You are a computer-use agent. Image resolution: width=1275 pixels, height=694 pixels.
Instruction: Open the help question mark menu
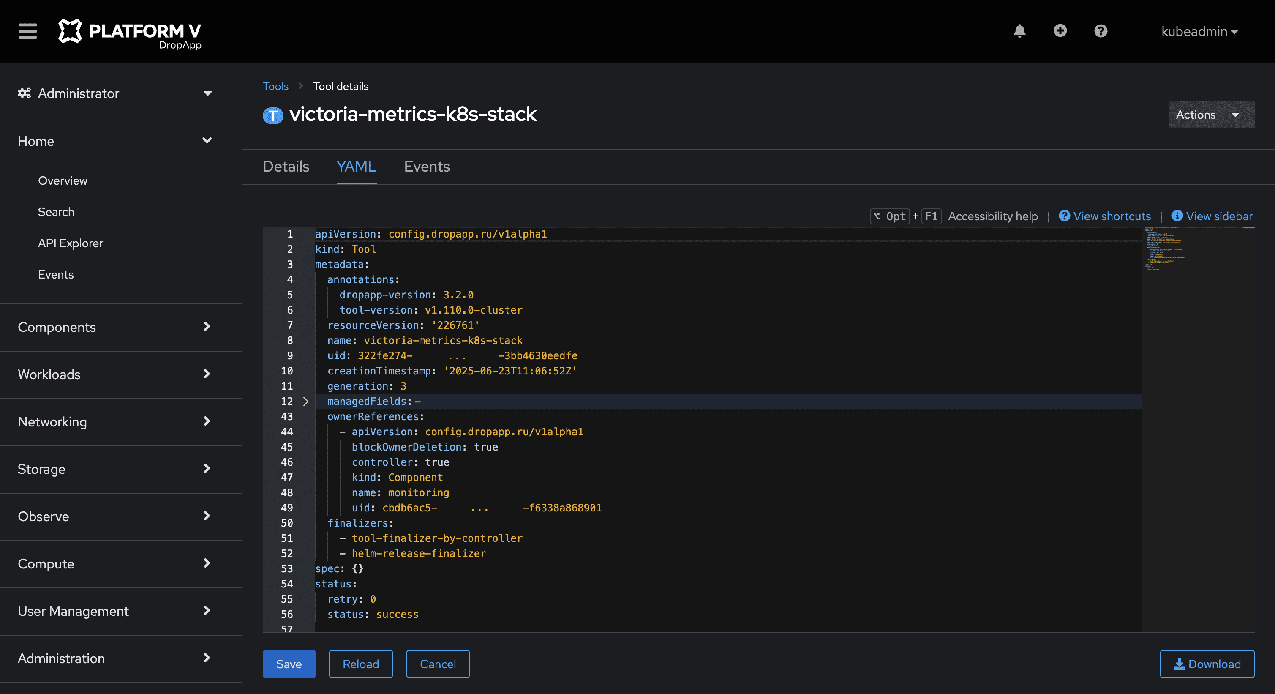[1100, 31]
